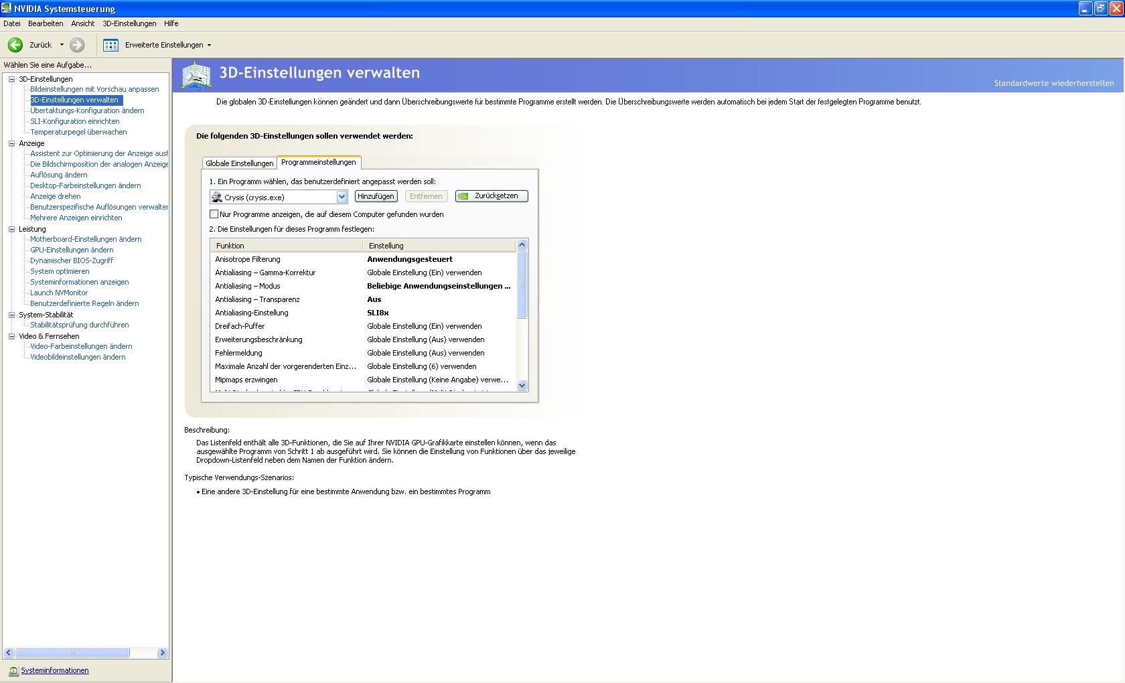This screenshot has height=683, width=1125.
Task: Open Bildeinstellungen mit Vorschau anpassen
Action: (x=94, y=89)
